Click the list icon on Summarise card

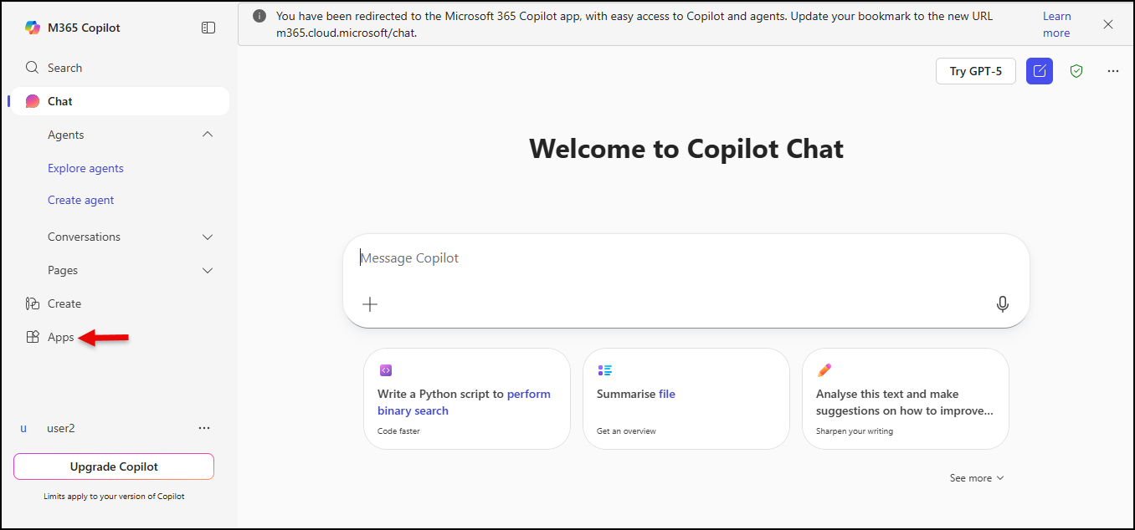[x=605, y=370]
